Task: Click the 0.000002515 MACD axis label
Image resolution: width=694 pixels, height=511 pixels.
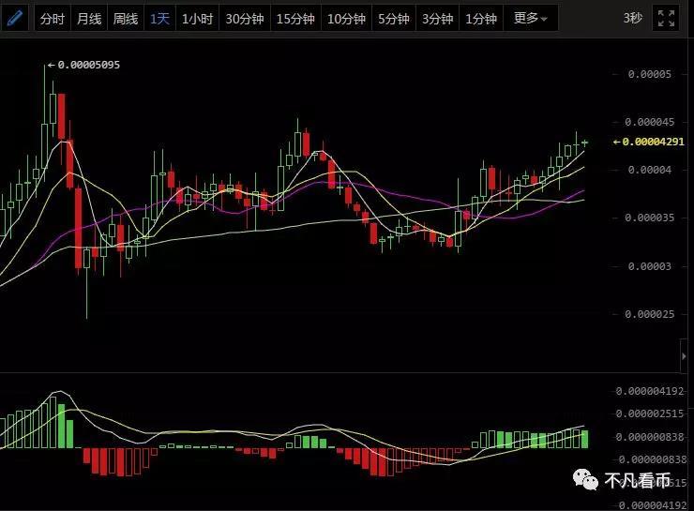Action: [x=650, y=413]
